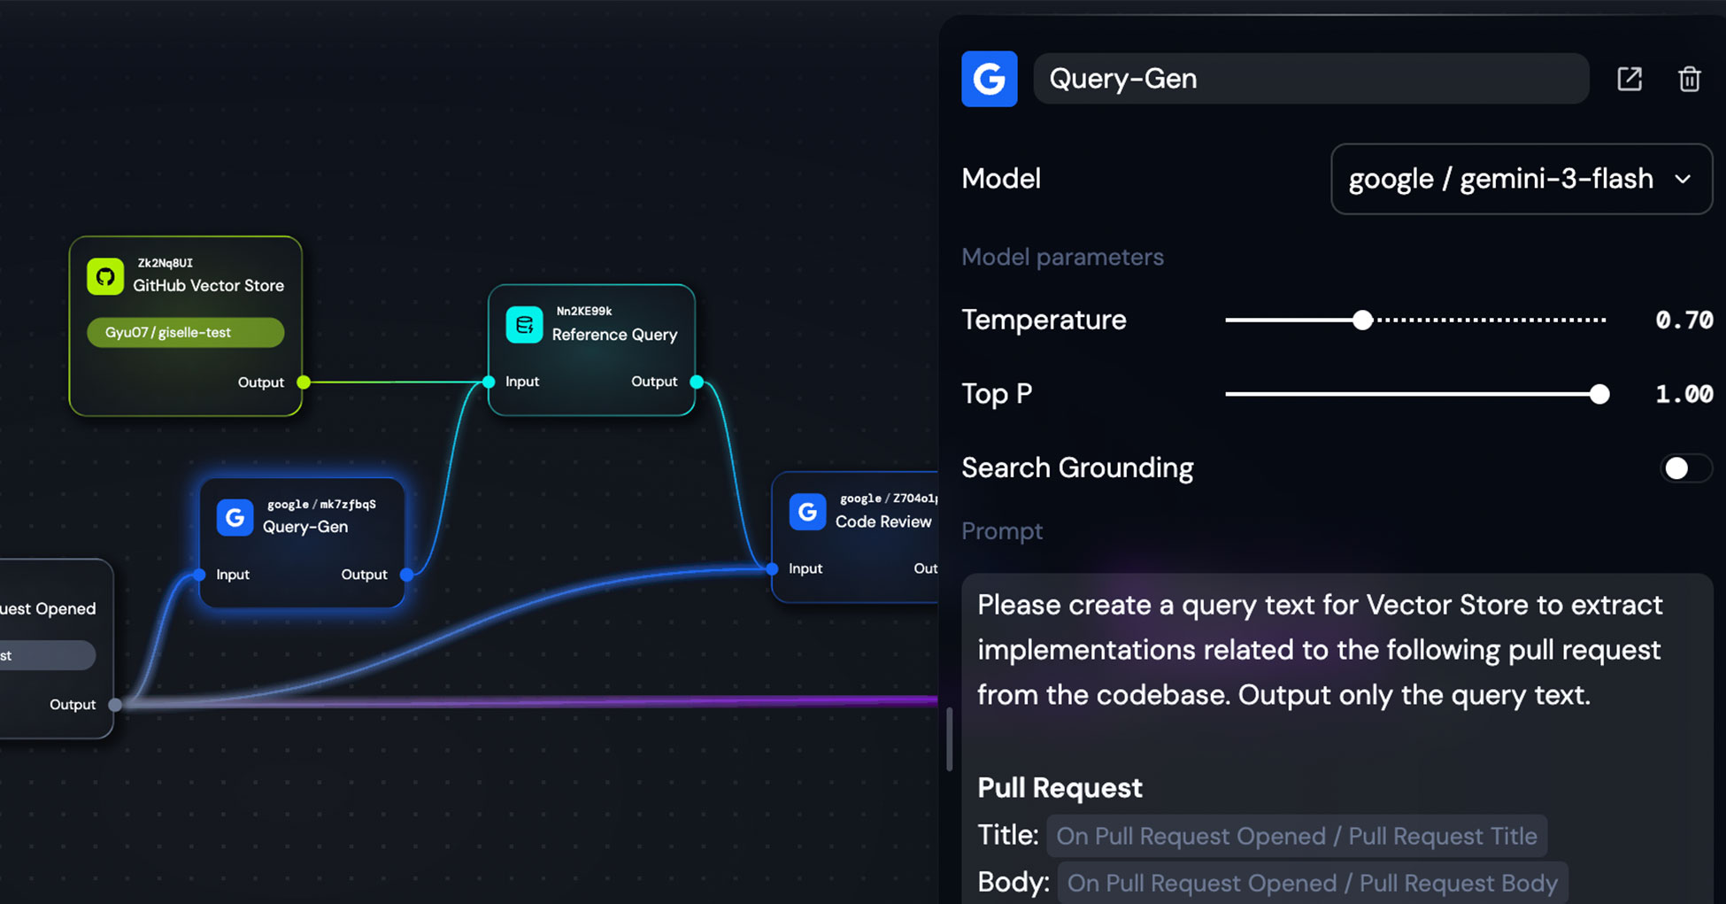The width and height of the screenshot is (1726, 904).
Task: Open Query-Gen in a new window
Action: (1630, 79)
